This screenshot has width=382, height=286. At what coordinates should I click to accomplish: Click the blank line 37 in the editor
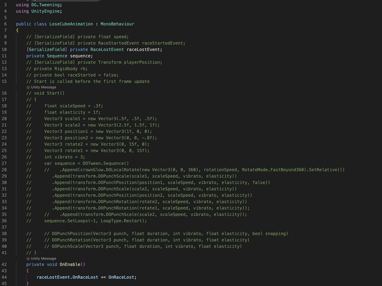195,227
